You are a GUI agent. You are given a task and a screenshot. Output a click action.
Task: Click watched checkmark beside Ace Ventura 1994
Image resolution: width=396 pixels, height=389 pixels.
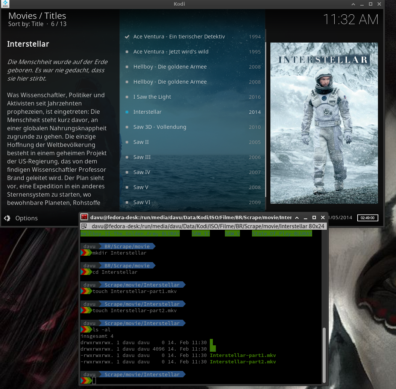coord(127,37)
